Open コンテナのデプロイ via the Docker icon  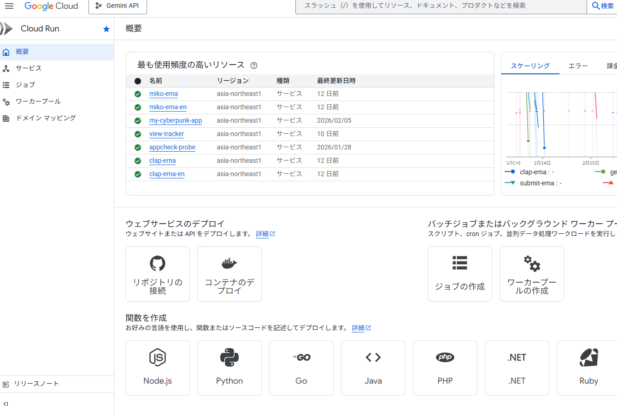tap(229, 263)
